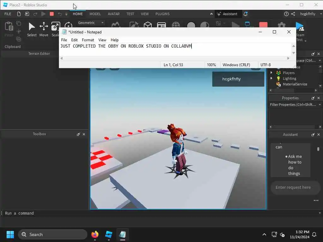The image size is (323, 242).
Task: Open Notepad Edit menu
Action: pyautogui.click(x=74, y=40)
